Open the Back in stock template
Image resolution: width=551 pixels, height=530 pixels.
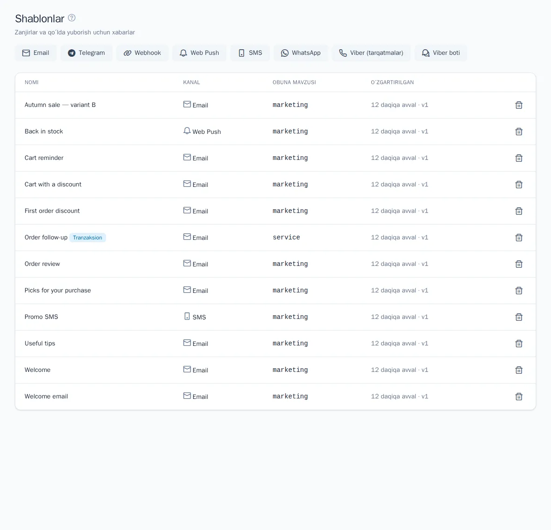pos(44,131)
